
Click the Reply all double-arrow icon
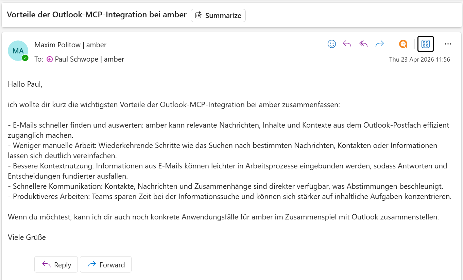tap(363, 44)
